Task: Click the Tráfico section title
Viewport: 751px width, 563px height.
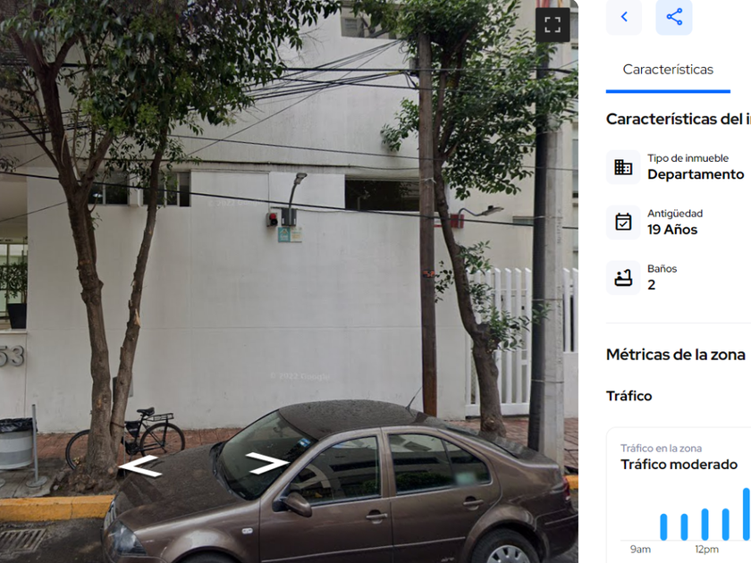Action: tap(629, 397)
